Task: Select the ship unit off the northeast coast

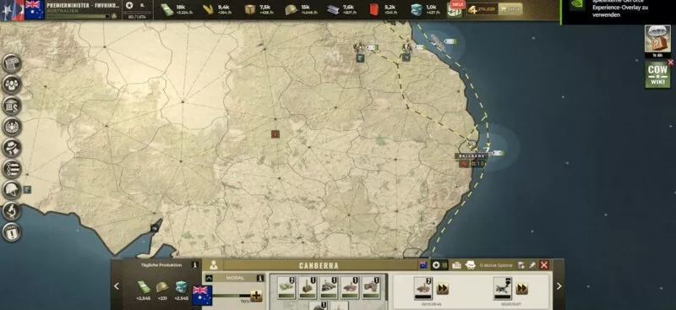Action: [x=438, y=42]
